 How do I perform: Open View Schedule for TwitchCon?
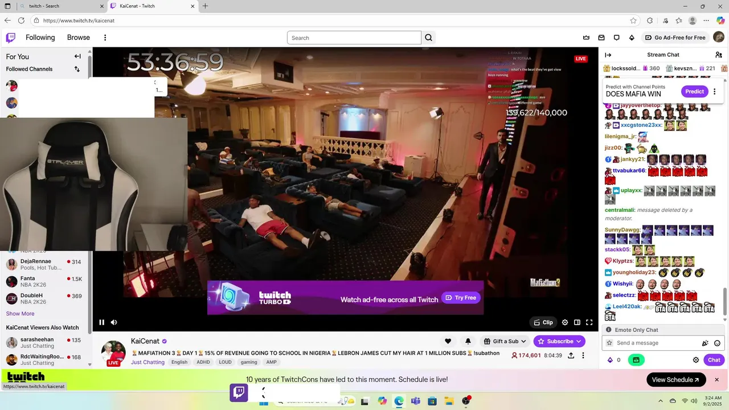coord(676,380)
